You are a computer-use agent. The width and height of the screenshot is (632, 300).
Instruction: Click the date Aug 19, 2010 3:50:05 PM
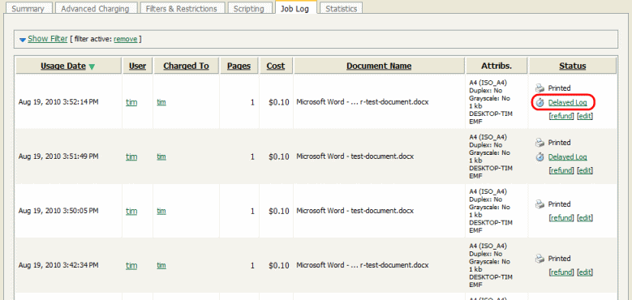pos(58,211)
